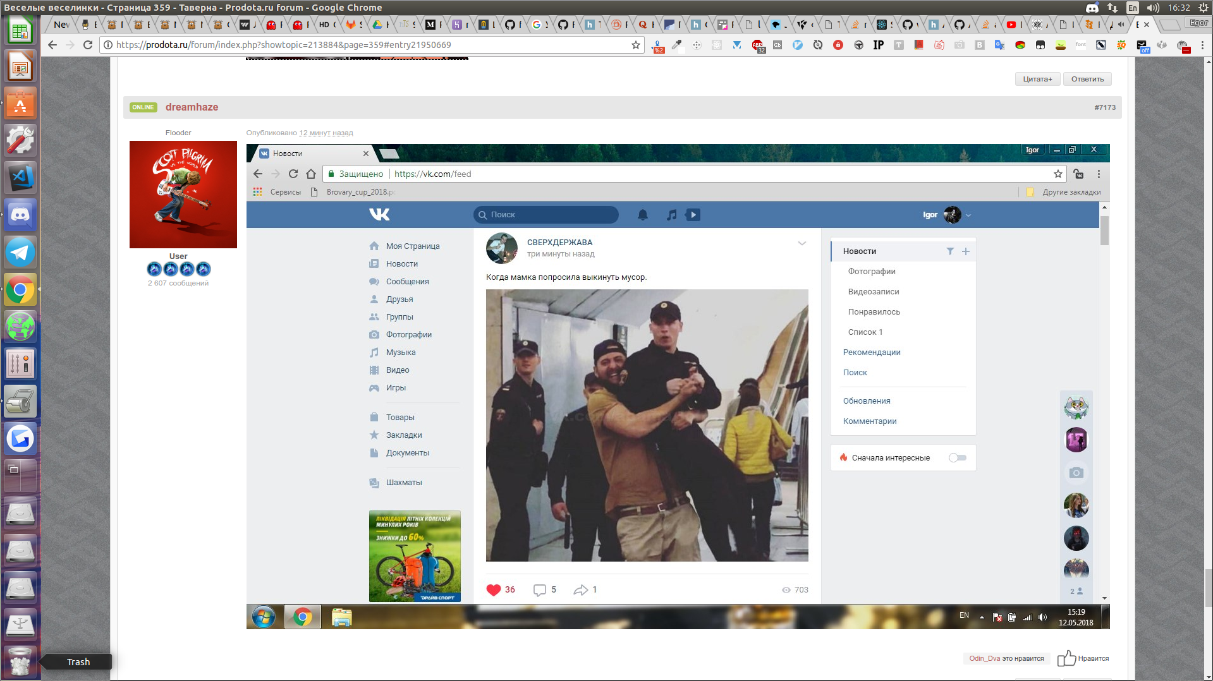
Task: Click home icon in embedded Chrome
Action: (x=311, y=174)
